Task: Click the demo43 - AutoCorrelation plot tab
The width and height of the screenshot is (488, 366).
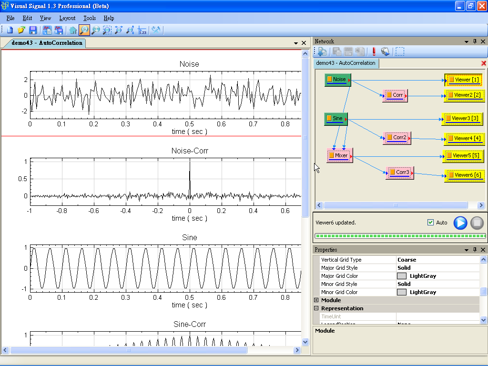Action: (x=47, y=43)
